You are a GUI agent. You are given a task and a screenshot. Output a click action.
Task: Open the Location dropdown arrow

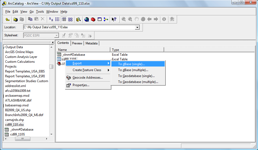point(137,27)
